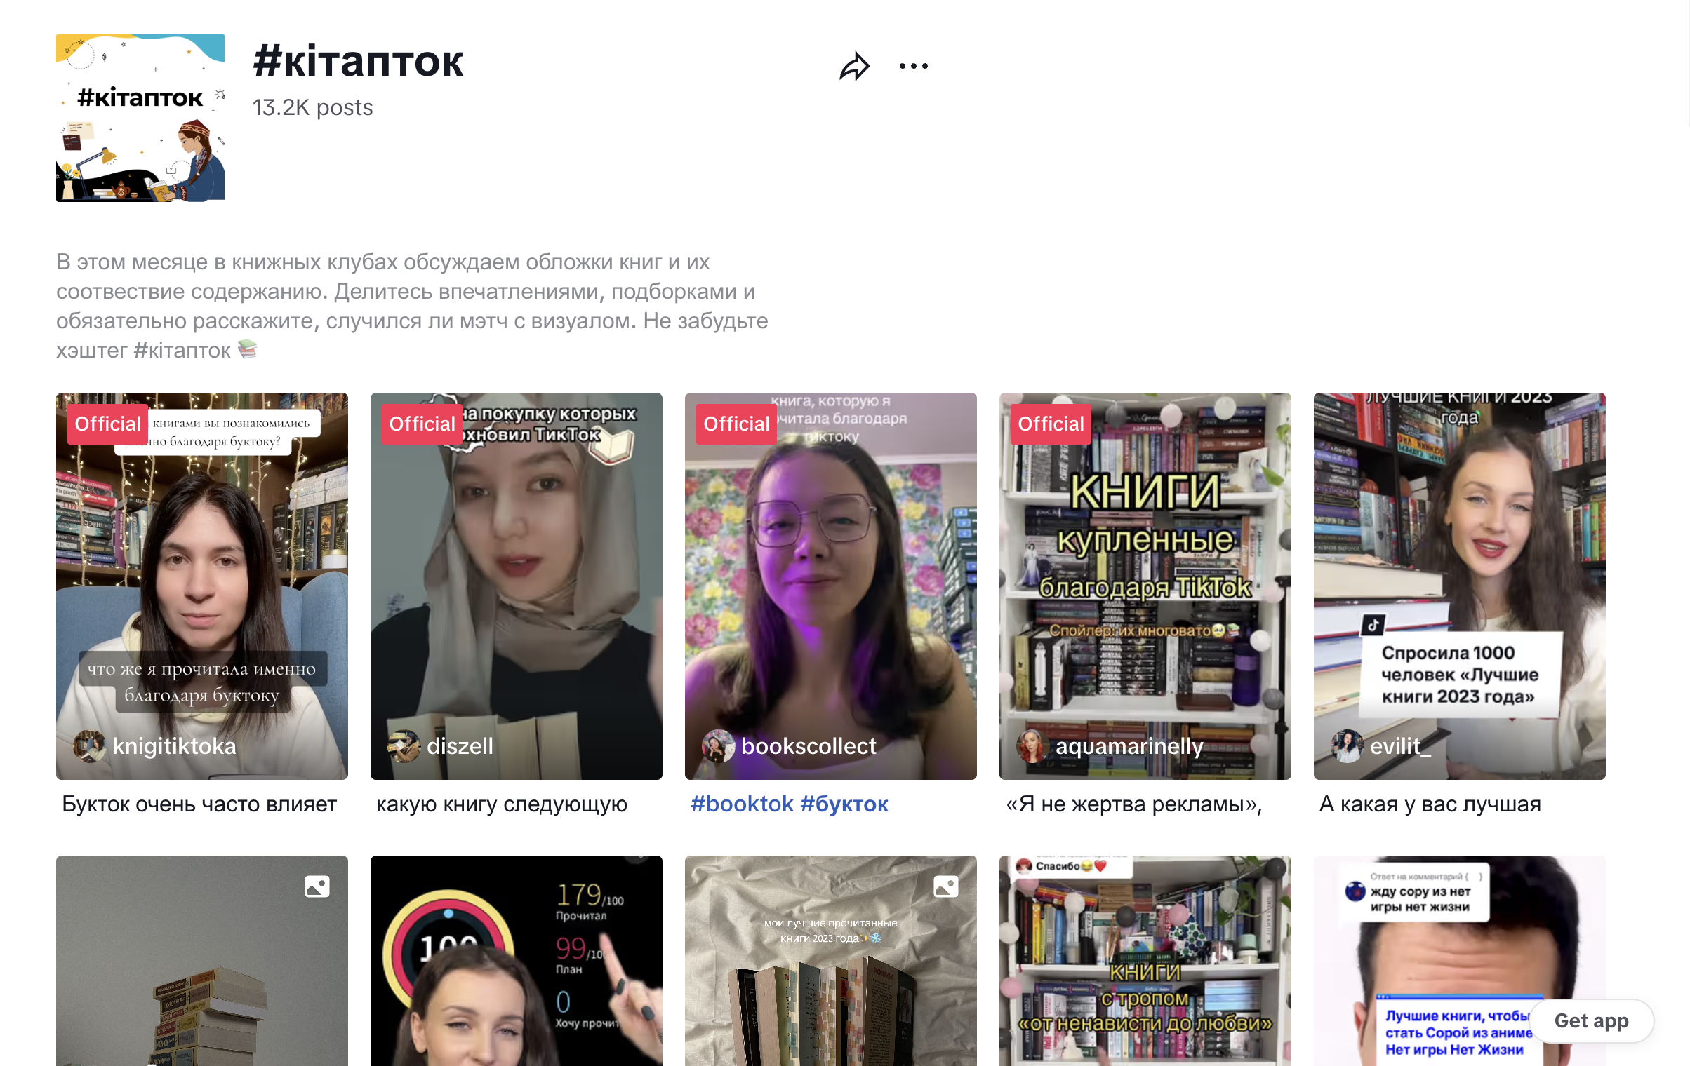Open the aquamarinelly books video thumbnail
Screen dimensions: 1690x1066
click(x=1145, y=586)
